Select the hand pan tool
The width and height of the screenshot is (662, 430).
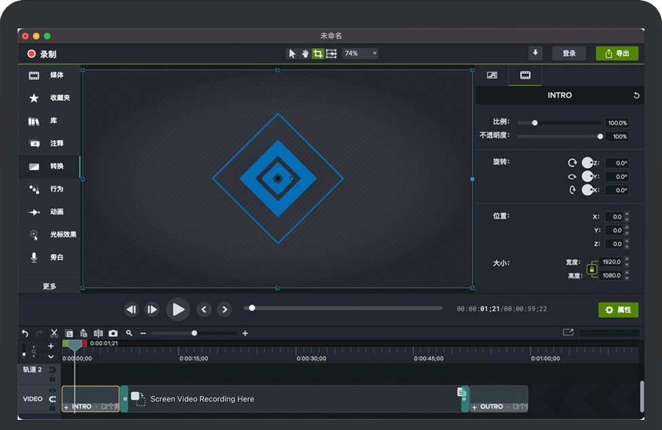pyautogui.click(x=305, y=54)
